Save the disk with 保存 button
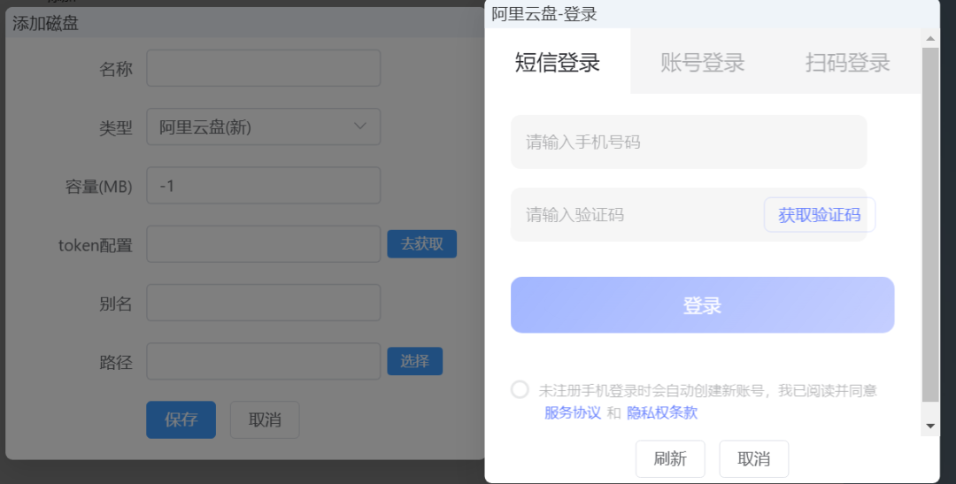956x484 pixels. 181,419
